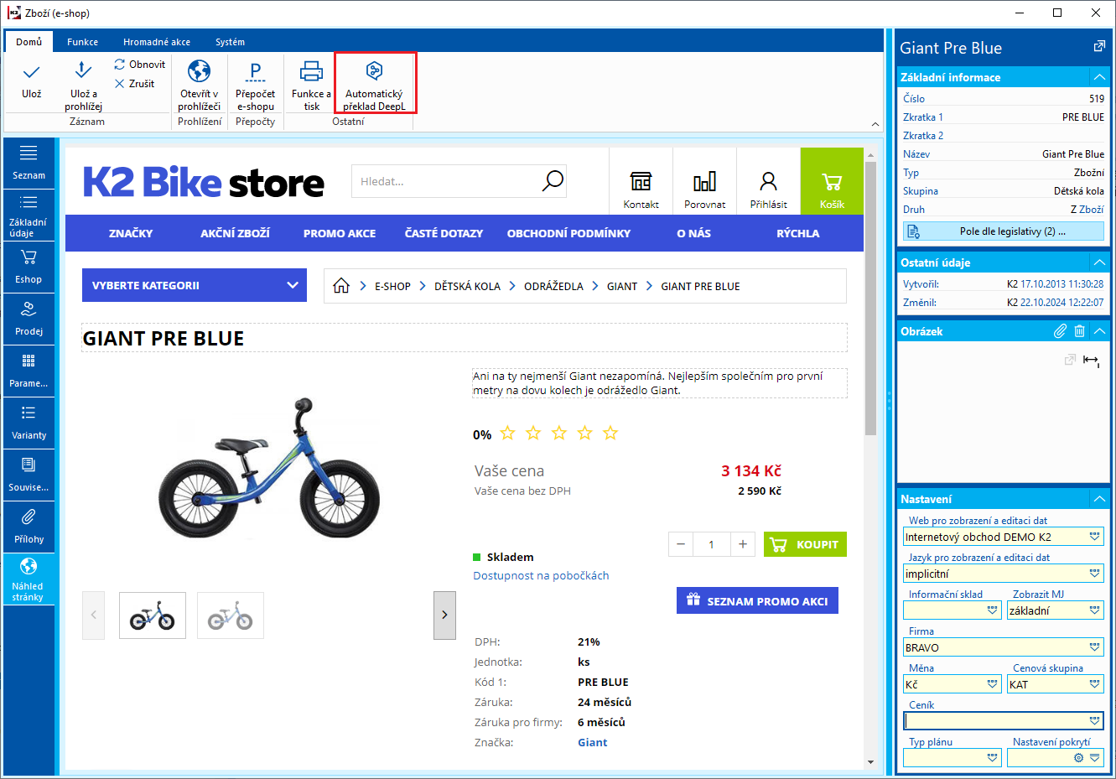Open PROMO AKCE in store navigation
This screenshot has width=1116, height=779.
point(340,233)
